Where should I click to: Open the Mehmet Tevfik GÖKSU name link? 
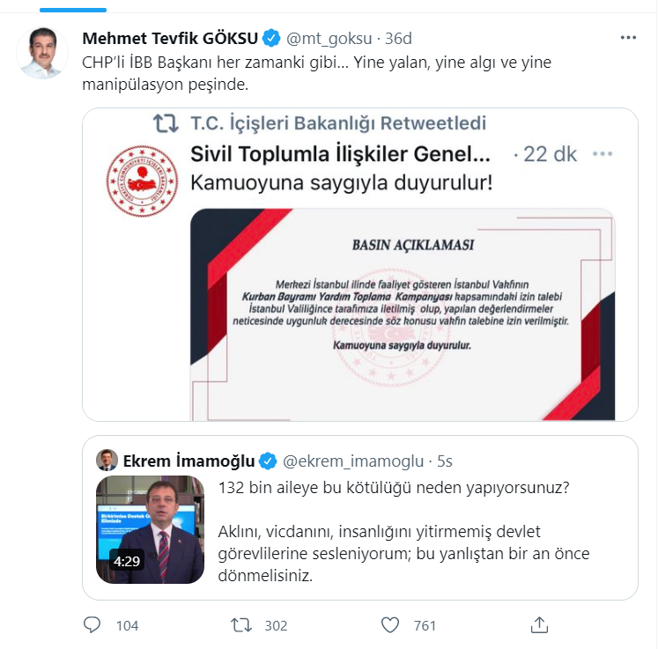(x=169, y=38)
